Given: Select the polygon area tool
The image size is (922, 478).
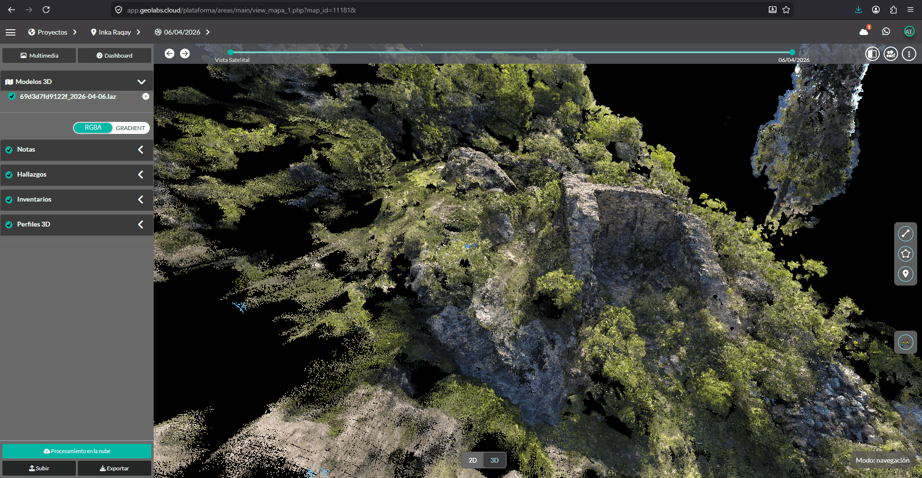Looking at the screenshot, I should 905,254.
